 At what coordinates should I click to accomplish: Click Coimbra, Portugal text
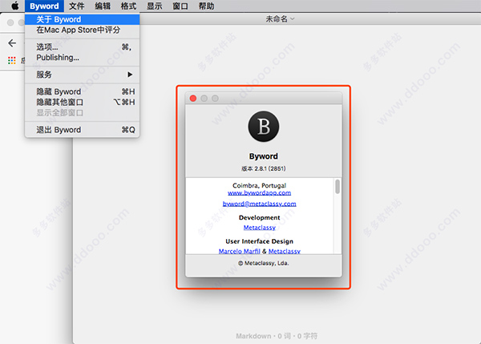[x=259, y=185]
